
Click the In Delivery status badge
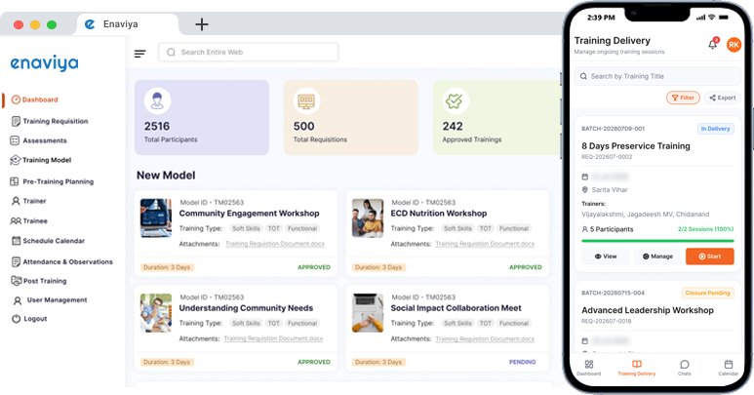pyautogui.click(x=716, y=129)
